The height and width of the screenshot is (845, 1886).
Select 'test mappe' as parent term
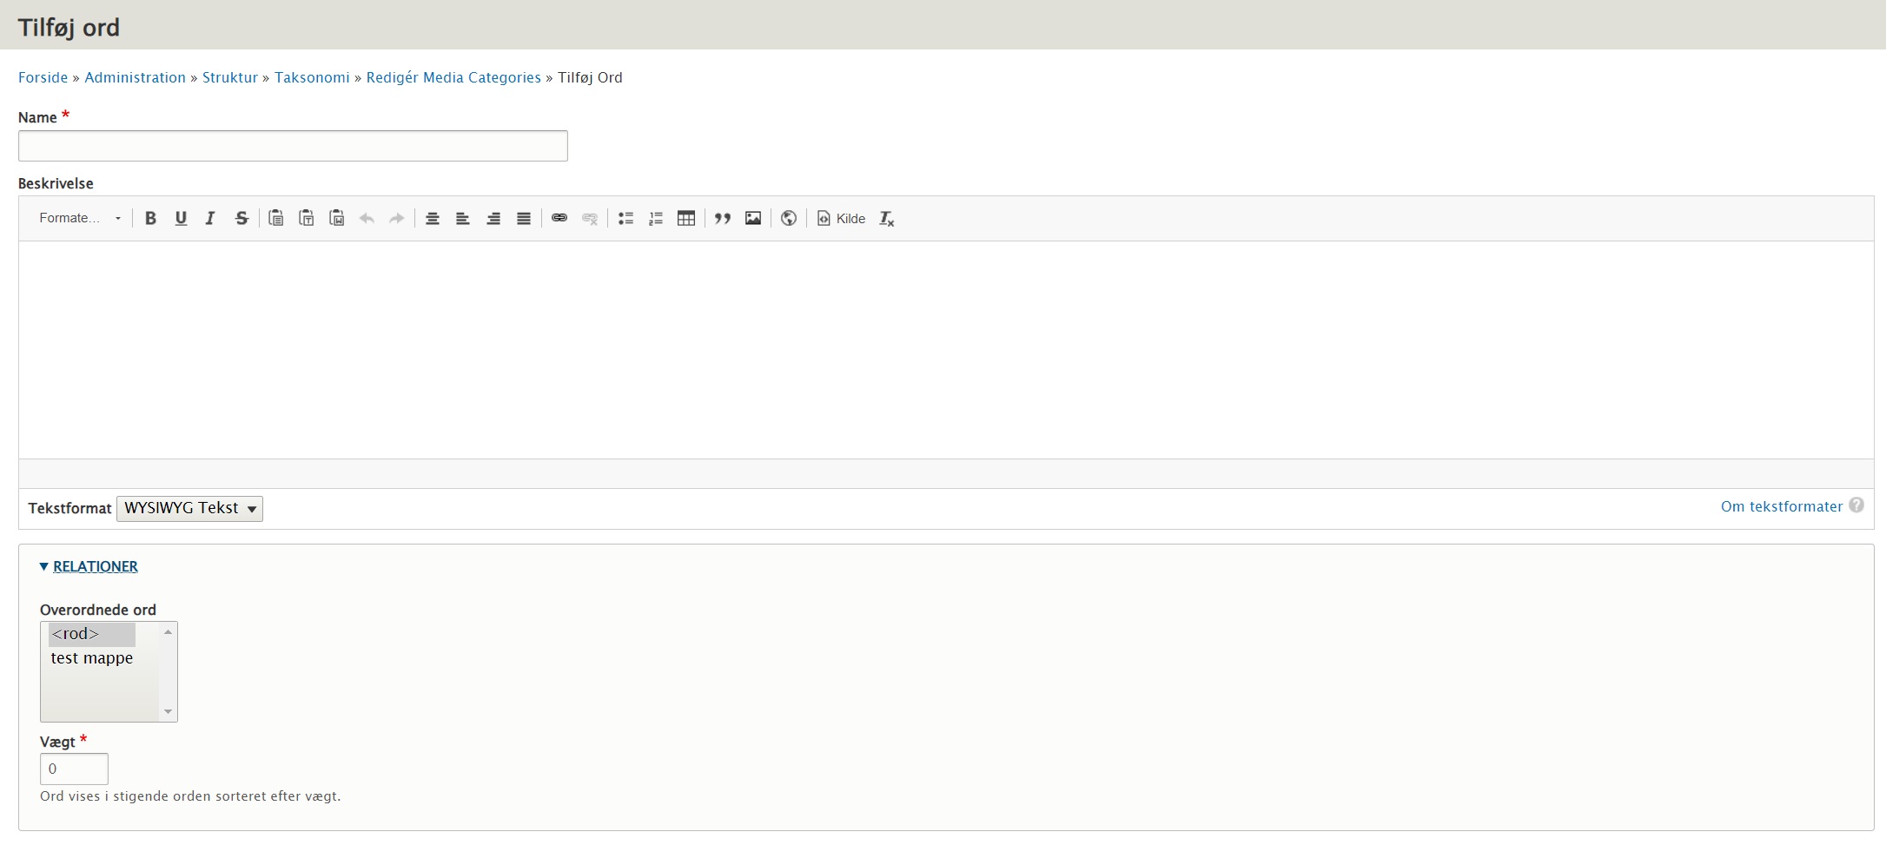[x=92, y=658]
